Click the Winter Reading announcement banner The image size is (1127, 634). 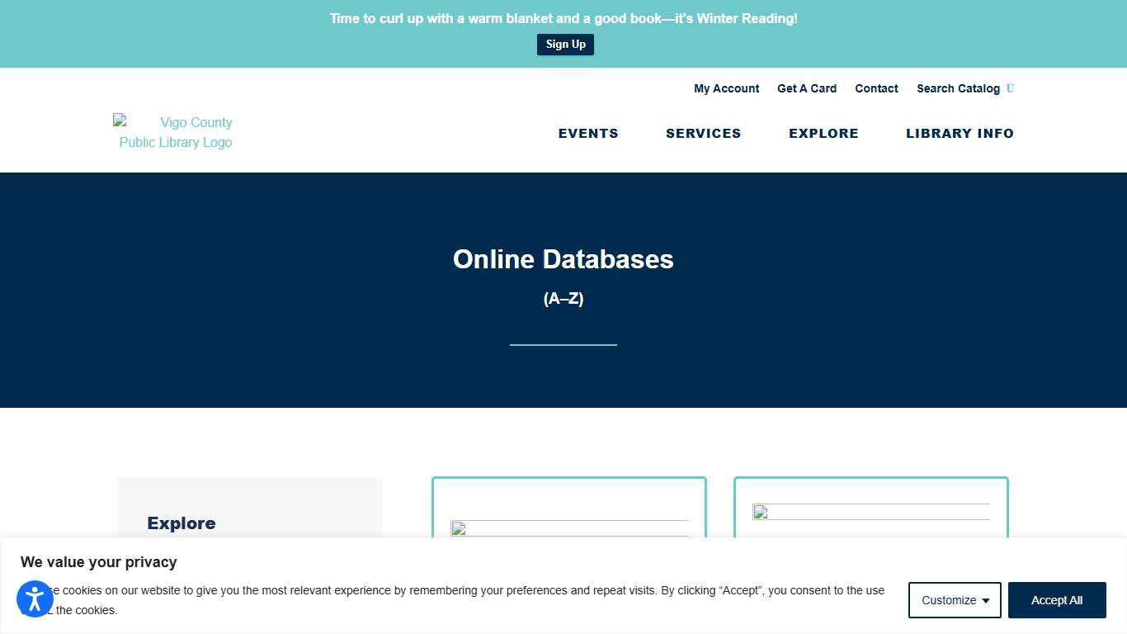click(563, 18)
